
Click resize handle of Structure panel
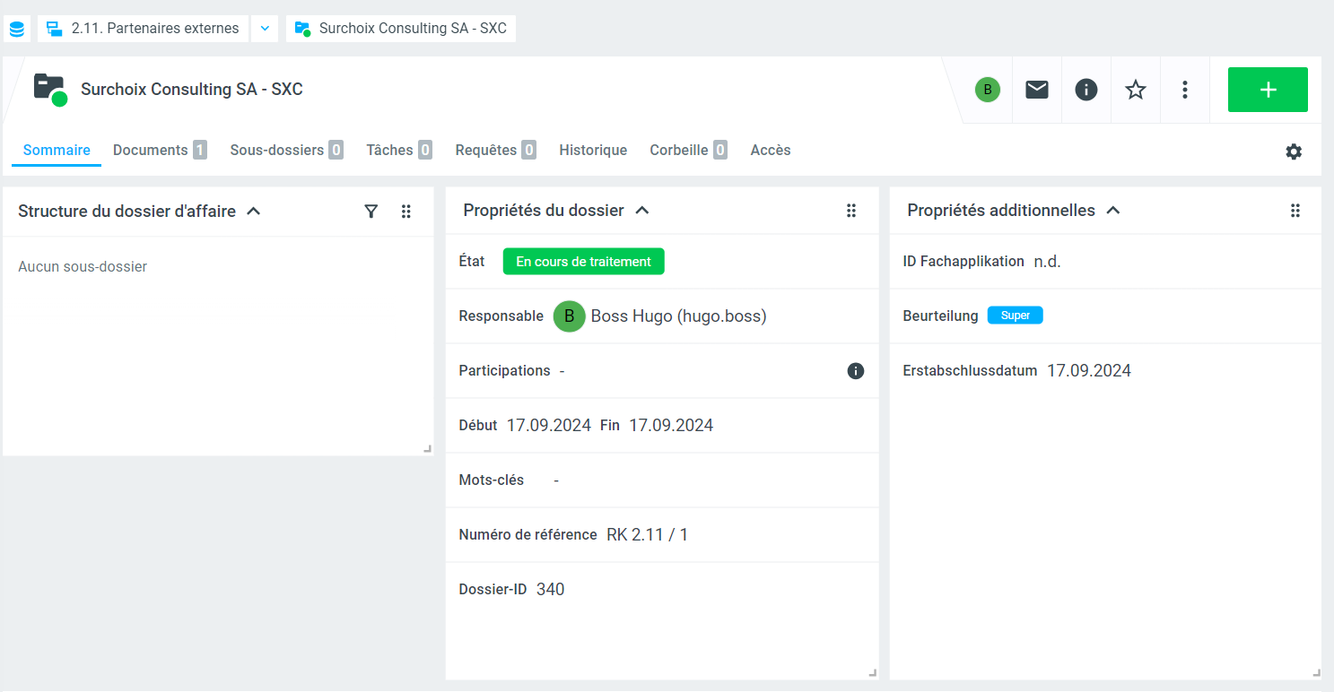pyautogui.click(x=427, y=449)
